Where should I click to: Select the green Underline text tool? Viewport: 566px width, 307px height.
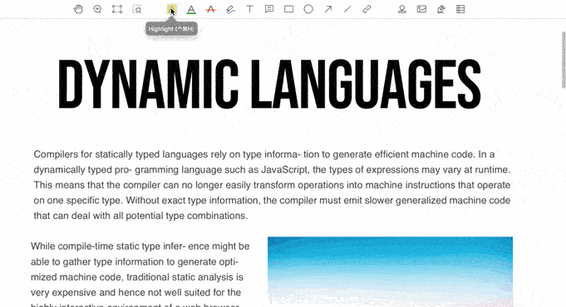pyautogui.click(x=191, y=9)
